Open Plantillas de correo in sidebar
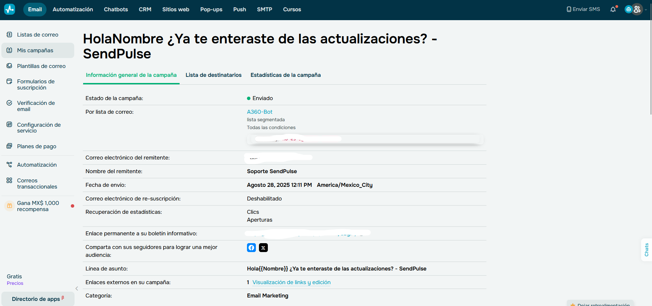Screen dimensions: 652x306 click(41, 66)
